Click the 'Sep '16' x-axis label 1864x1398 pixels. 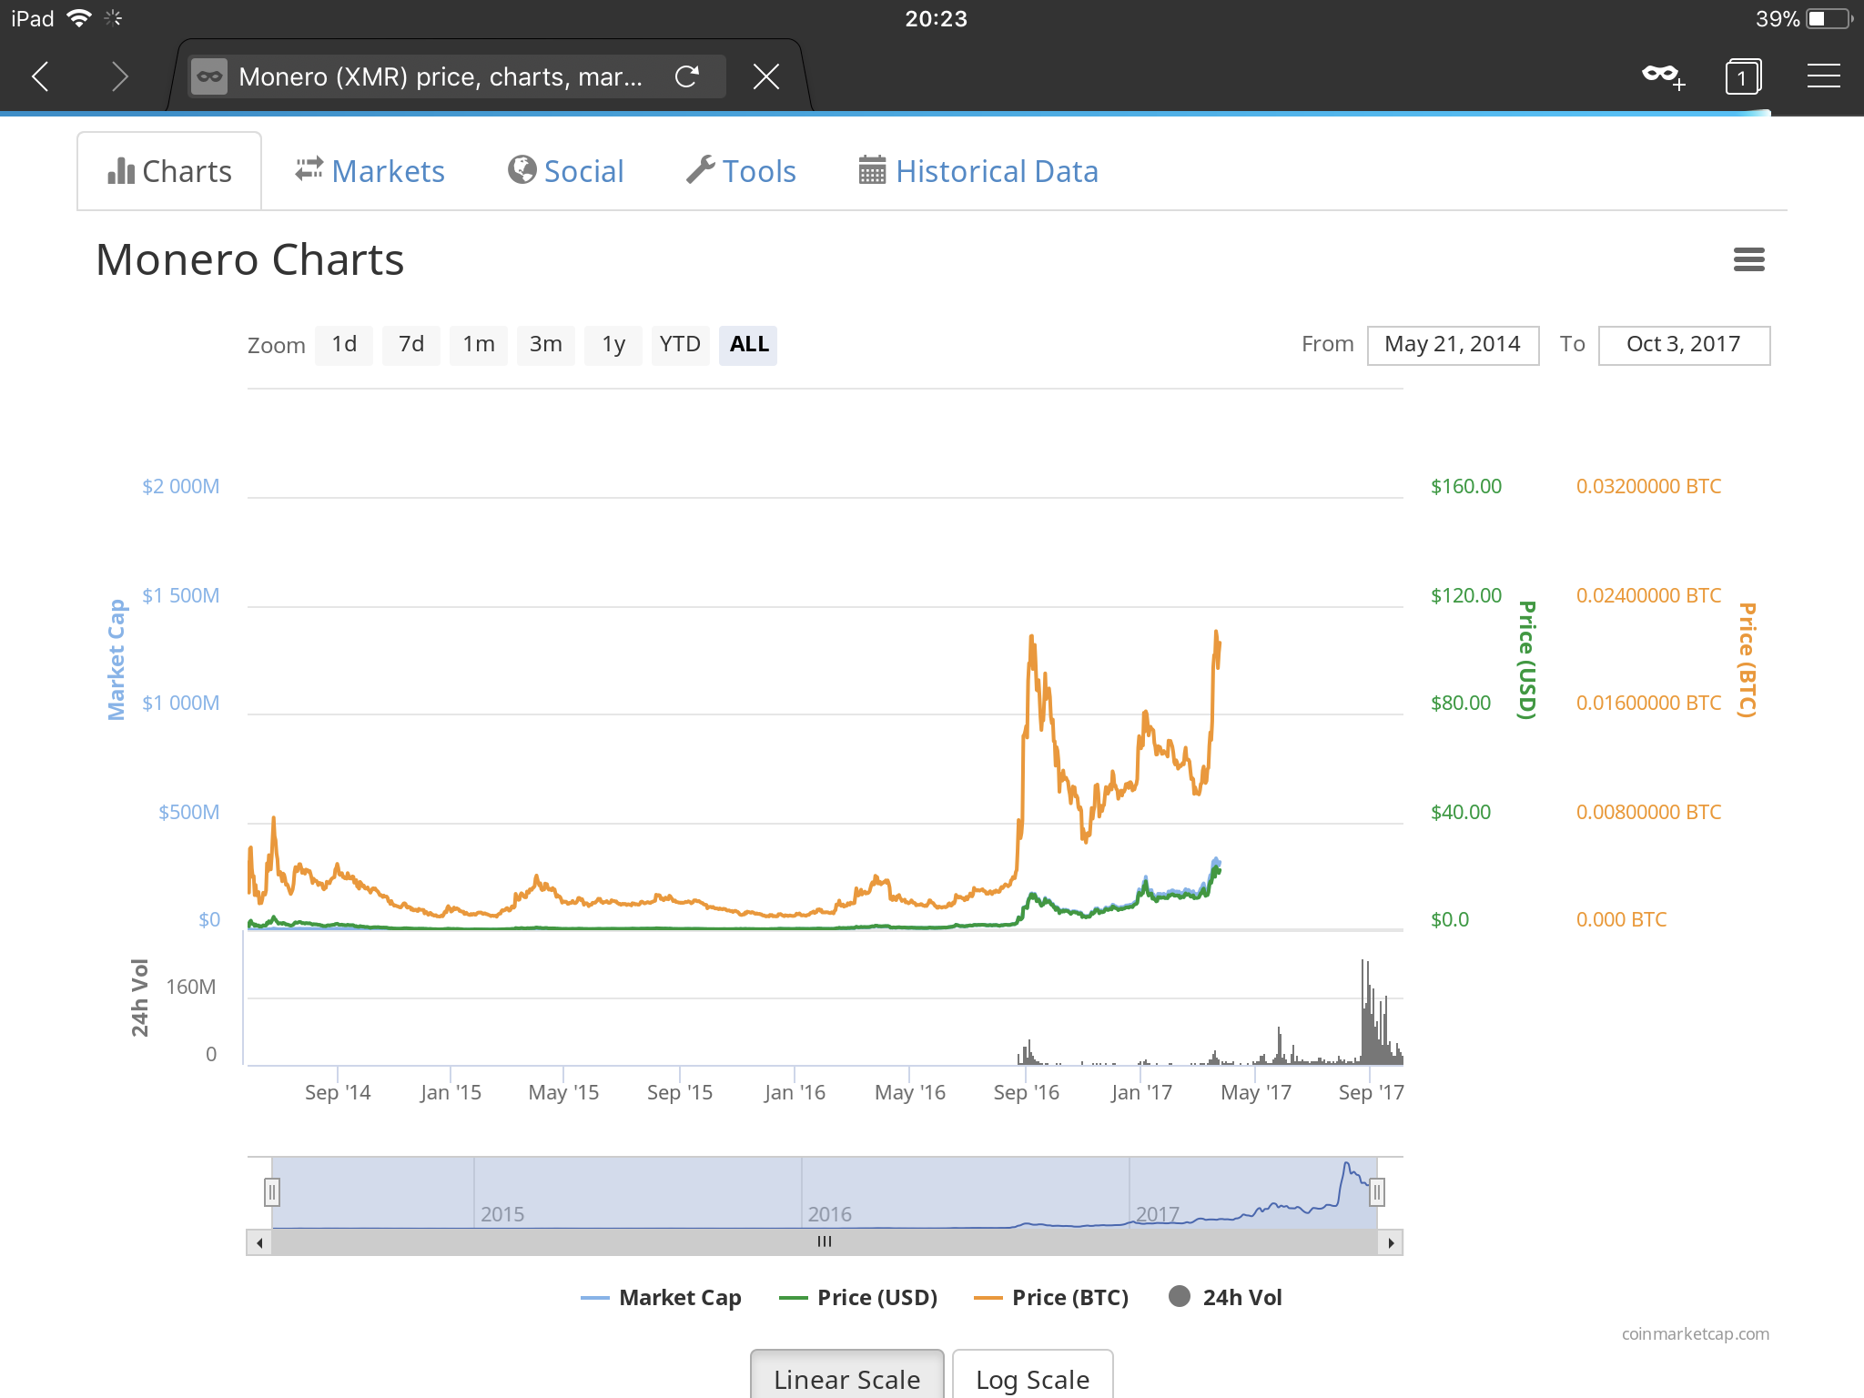(x=1026, y=1092)
